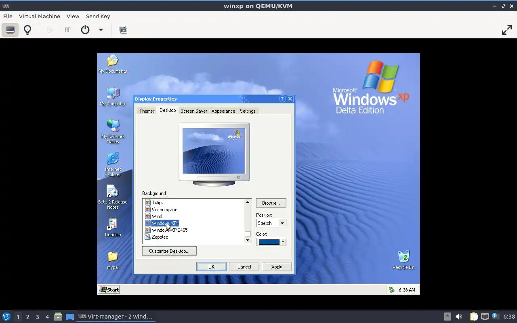517x323 pixels.
Task: Select the My Documents desktop icon
Action: (113, 64)
